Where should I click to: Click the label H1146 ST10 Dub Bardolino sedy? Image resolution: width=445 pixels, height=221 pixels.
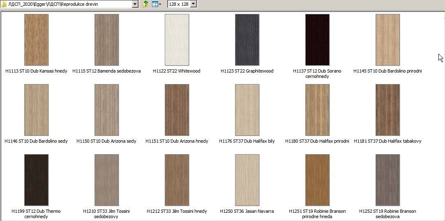pyautogui.click(x=36, y=141)
